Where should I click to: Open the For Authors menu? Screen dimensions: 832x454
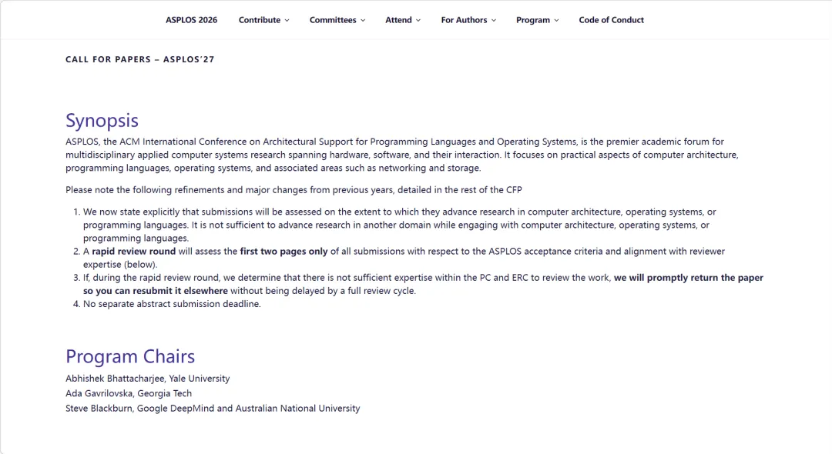(x=464, y=20)
